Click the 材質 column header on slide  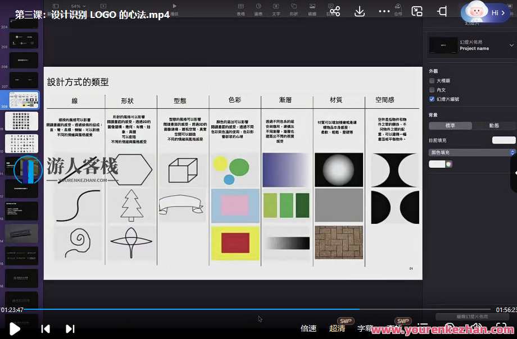tap(336, 100)
